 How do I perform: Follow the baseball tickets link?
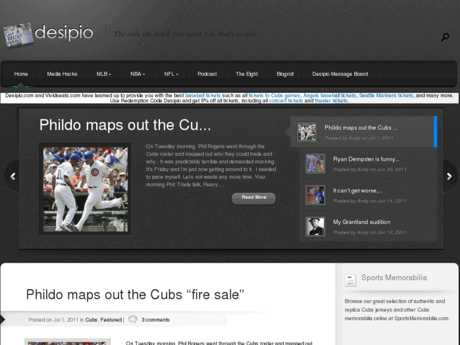(202, 96)
